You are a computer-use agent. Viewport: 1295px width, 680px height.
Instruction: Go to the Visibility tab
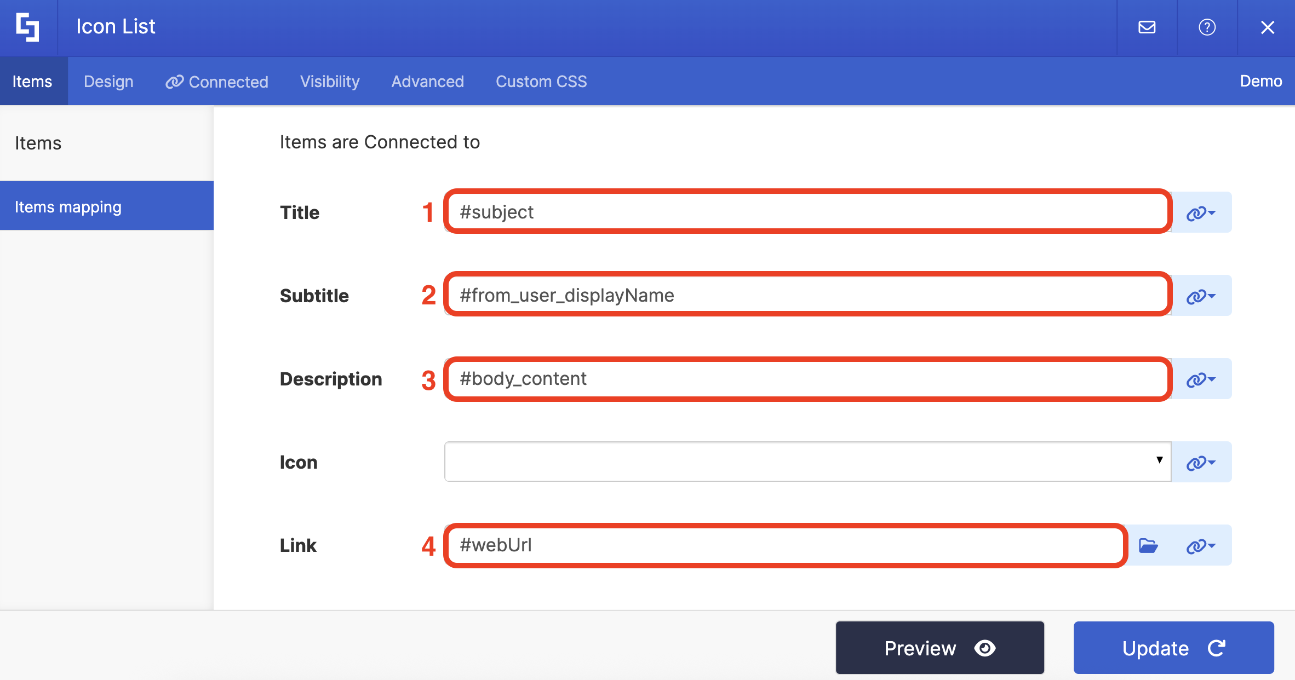coord(330,82)
